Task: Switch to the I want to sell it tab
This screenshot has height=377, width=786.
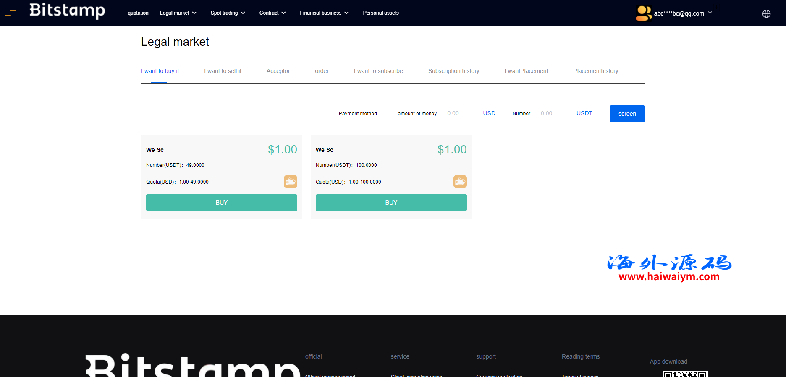Action: [223, 71]
